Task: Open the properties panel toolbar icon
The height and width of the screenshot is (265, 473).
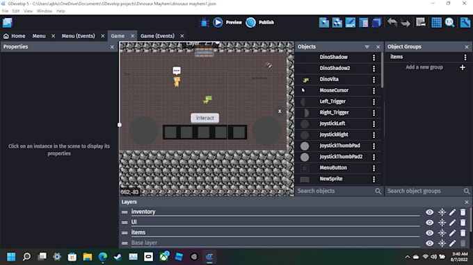Action: [350, 23]
